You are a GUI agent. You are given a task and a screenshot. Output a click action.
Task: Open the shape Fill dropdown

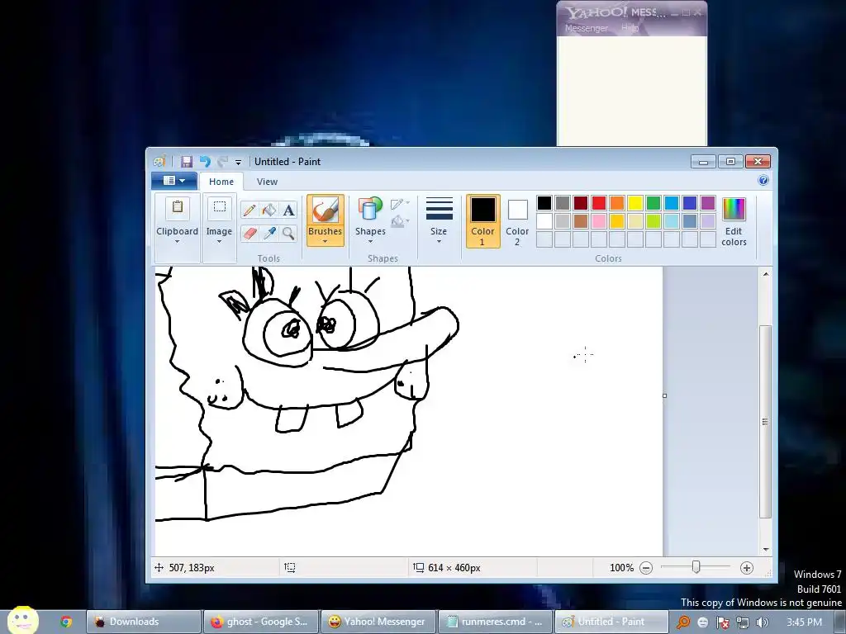tap(401, 221)
